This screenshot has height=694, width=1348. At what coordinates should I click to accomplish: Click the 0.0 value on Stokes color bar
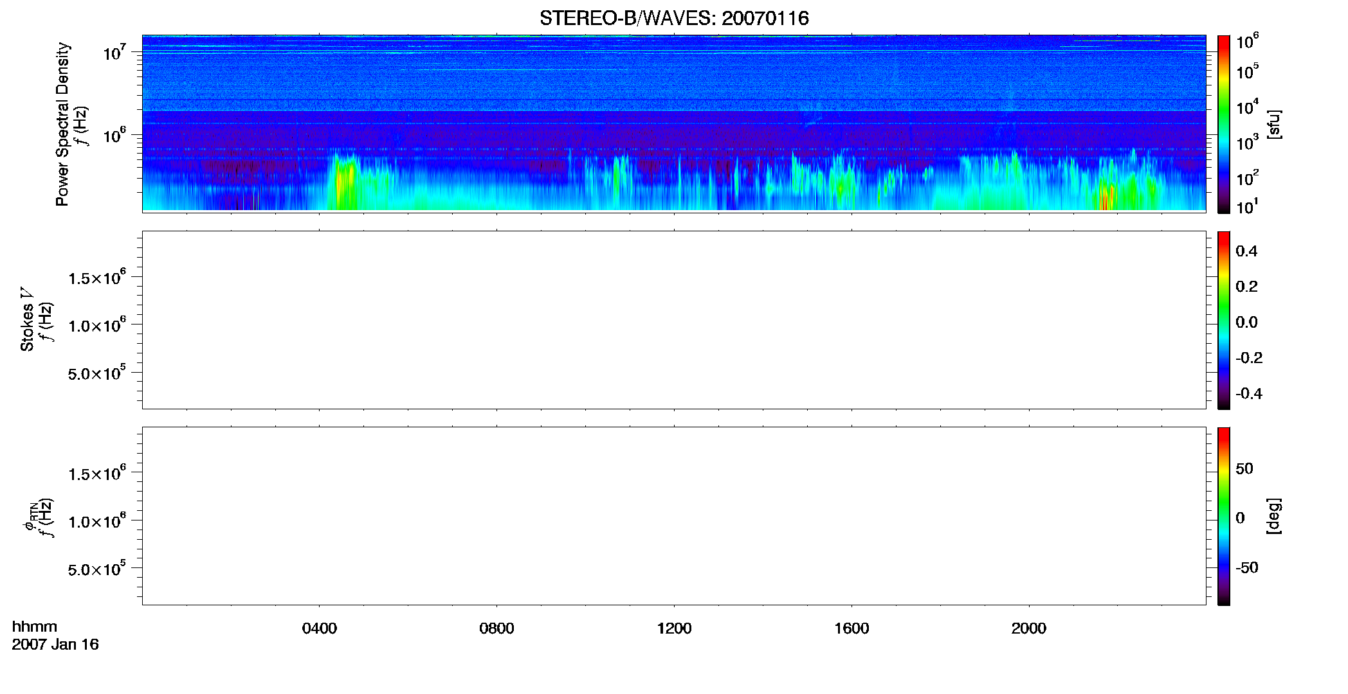tap(1246, 323)
